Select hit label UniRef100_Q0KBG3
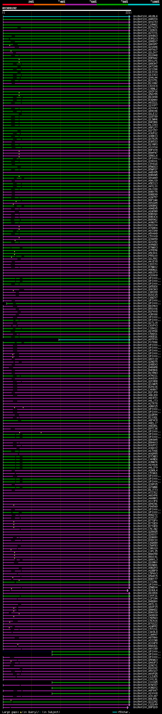The image size is (162, 714). [x=145, y=36]
